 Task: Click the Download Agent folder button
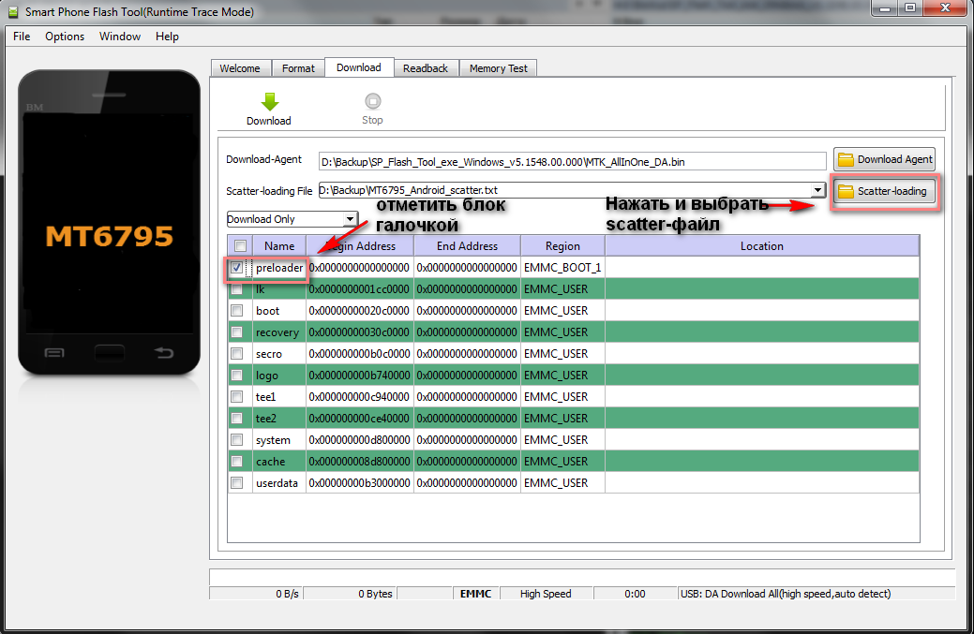[x=884, y=159]
